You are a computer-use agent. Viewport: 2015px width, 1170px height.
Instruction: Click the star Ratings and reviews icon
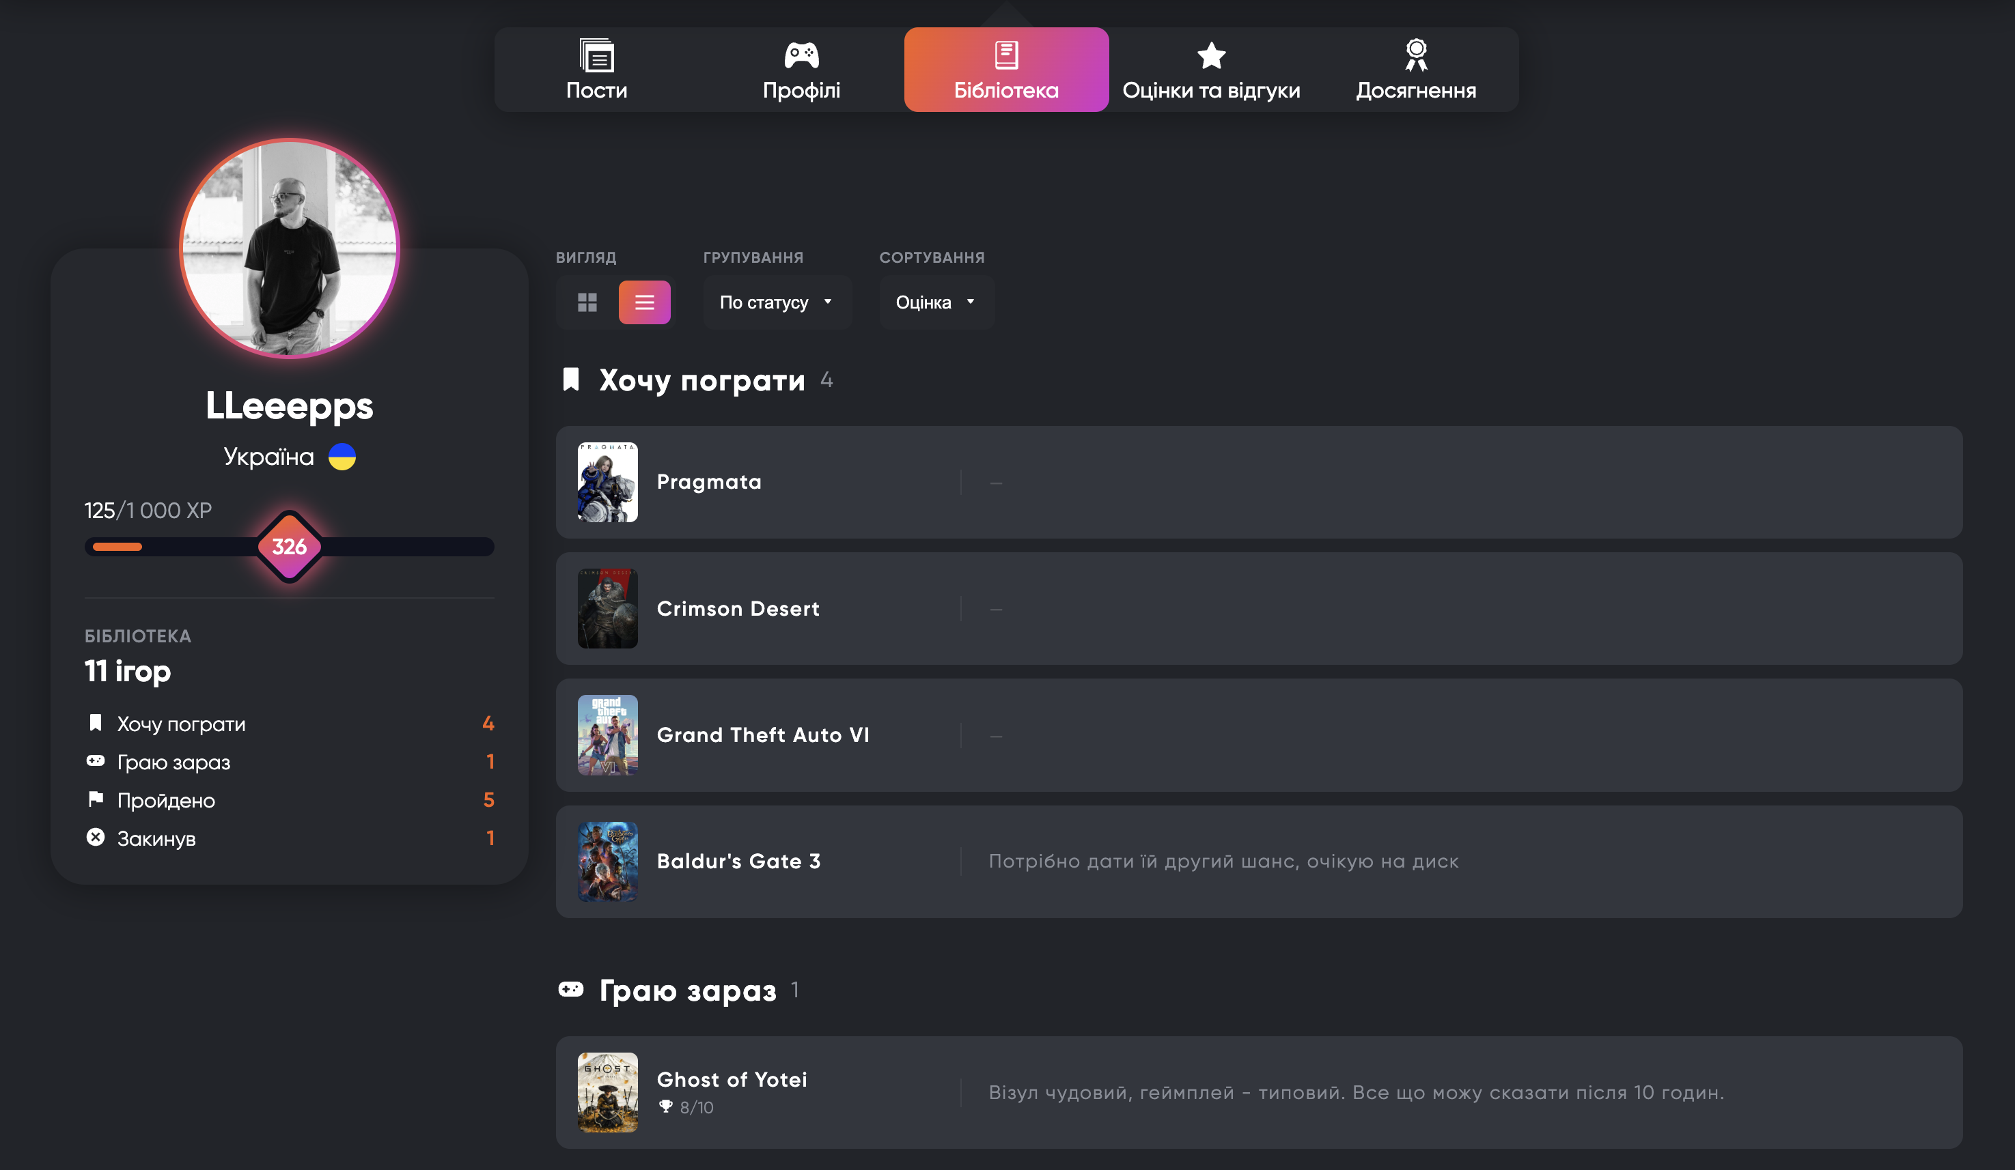point(1210,55)
